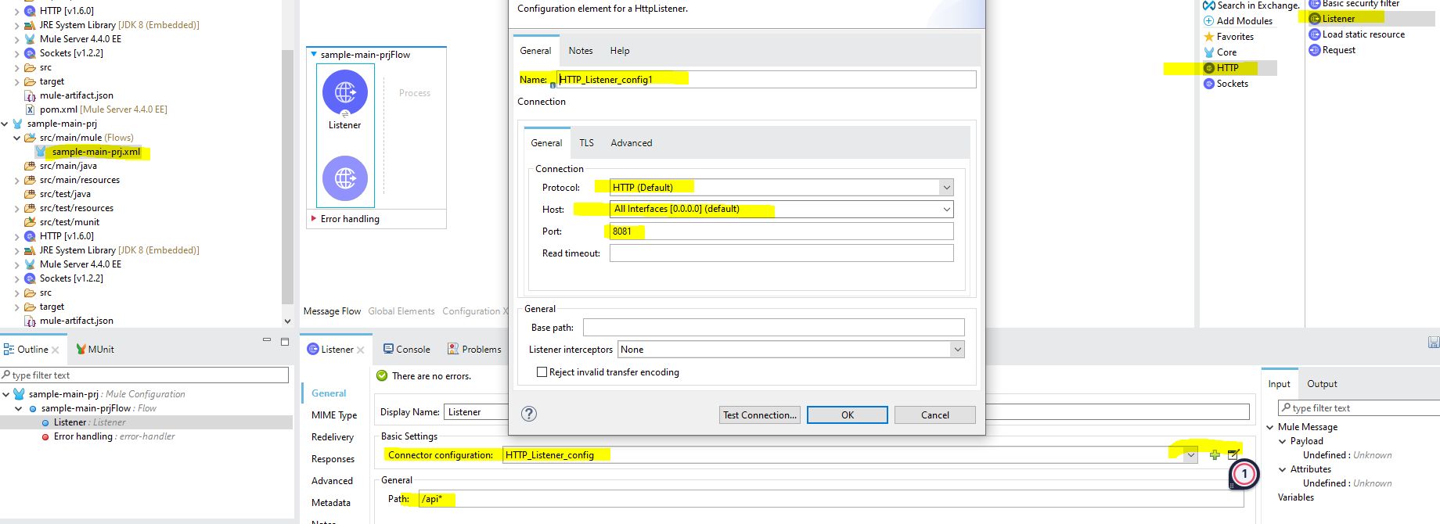Switch to the Output metadata tab
Viewport: 1440px width, 524px height.
[1322, 384]
